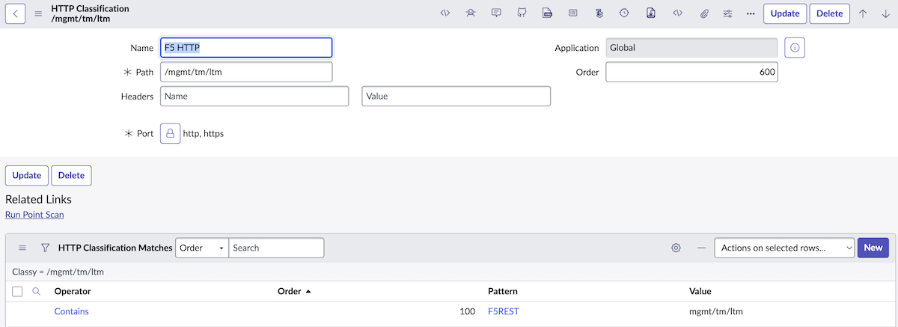Open more options ellipsis in header
Viewport: 898px width, 327px height.
pos(751,13)
